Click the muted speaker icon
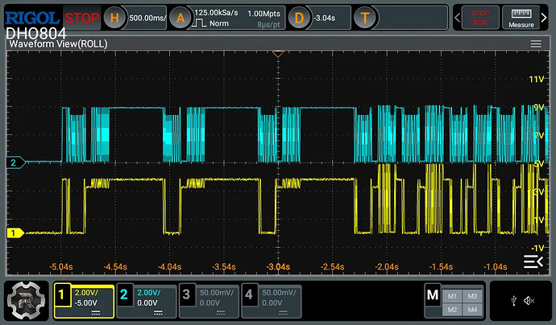 coord(529,301)
